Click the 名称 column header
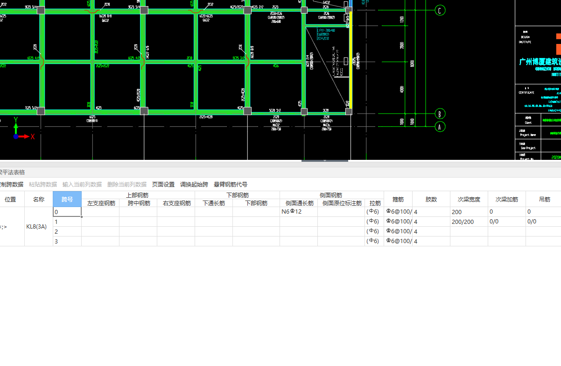The height and width of the screenshot is (366, 561). click(39, 199)
